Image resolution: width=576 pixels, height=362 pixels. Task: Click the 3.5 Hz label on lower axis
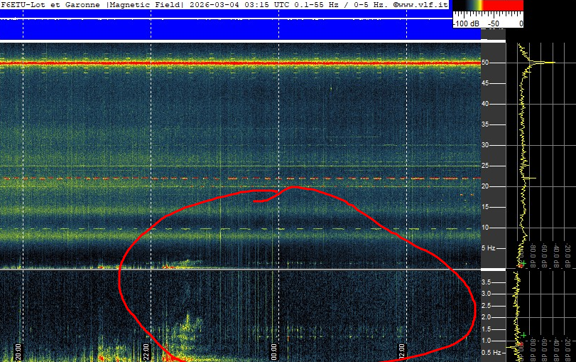click(x=488, y=282)
